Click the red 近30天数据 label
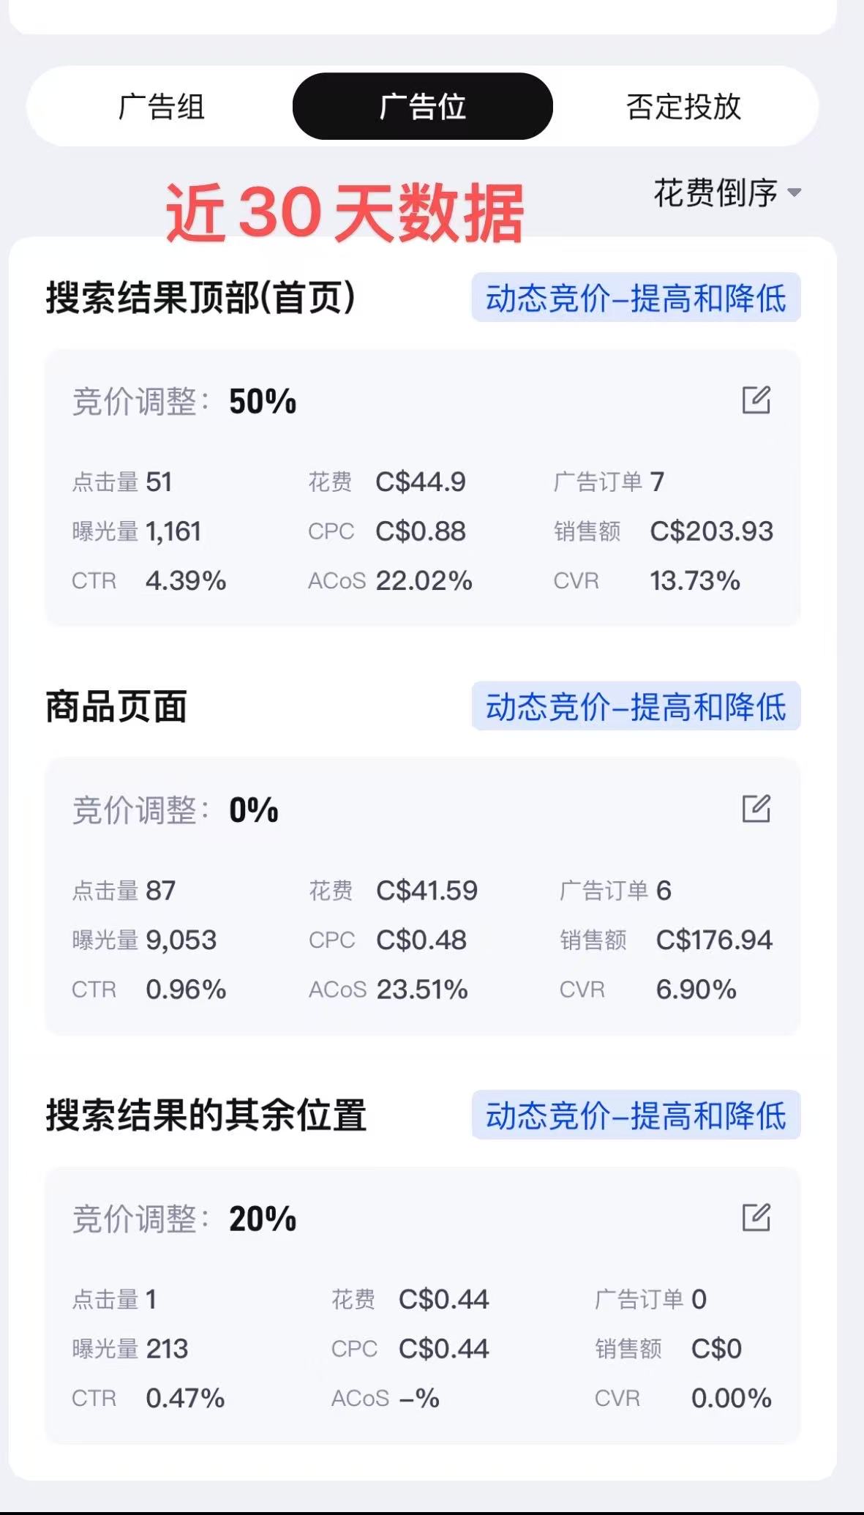The image size is (864, 1515). click(345, 212)
